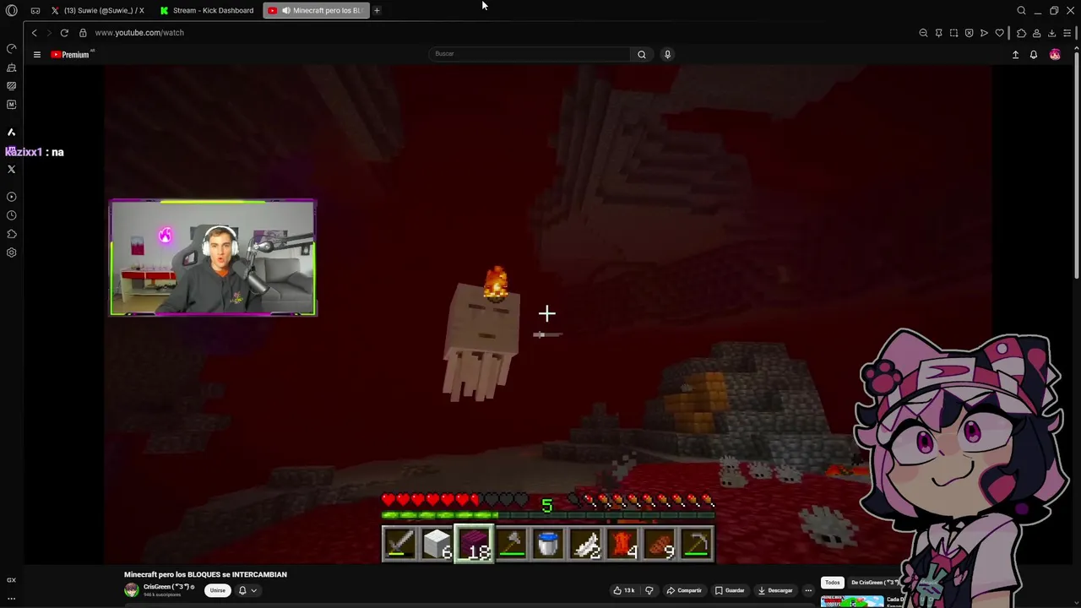Screen dimensions: 1081x608
Task: Switch to the Suwie X tab
Action: pyautogui.click(x=97, y=10)
